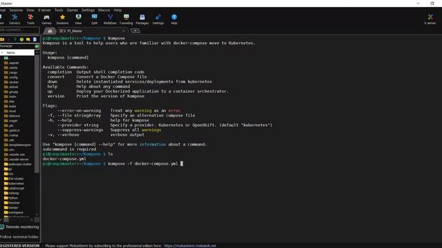Click the Help question mark icon

point(174,19)
